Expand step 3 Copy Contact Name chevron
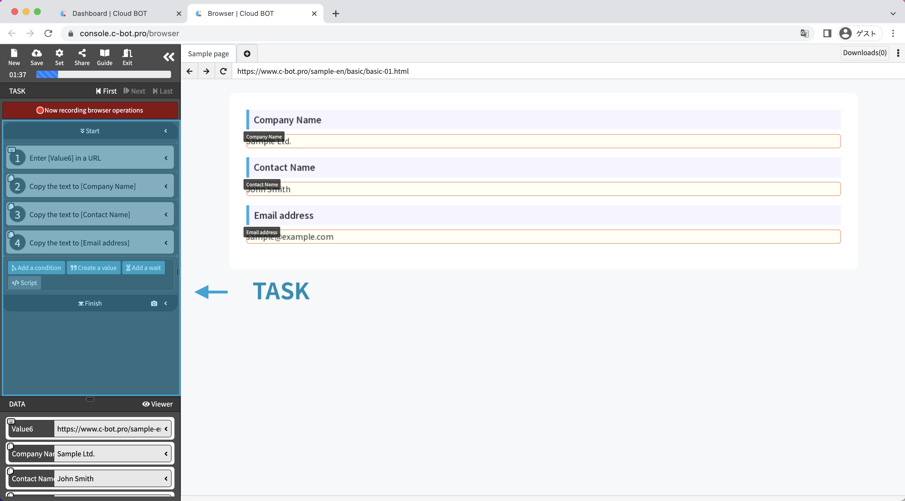The image size is (905, 501). [166, 215]
